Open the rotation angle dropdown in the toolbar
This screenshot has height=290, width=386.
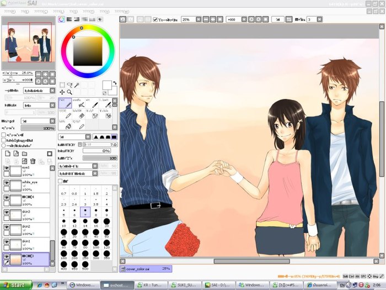tap(243, 19)
